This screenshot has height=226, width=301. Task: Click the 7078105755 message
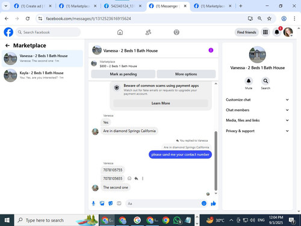[113, 170]
